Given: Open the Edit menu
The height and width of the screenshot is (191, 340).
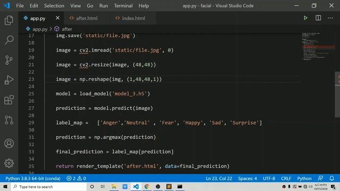Looking at the screenshot, I should [x=34, y=6].
